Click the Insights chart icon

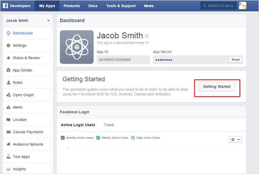pos(8,169)
